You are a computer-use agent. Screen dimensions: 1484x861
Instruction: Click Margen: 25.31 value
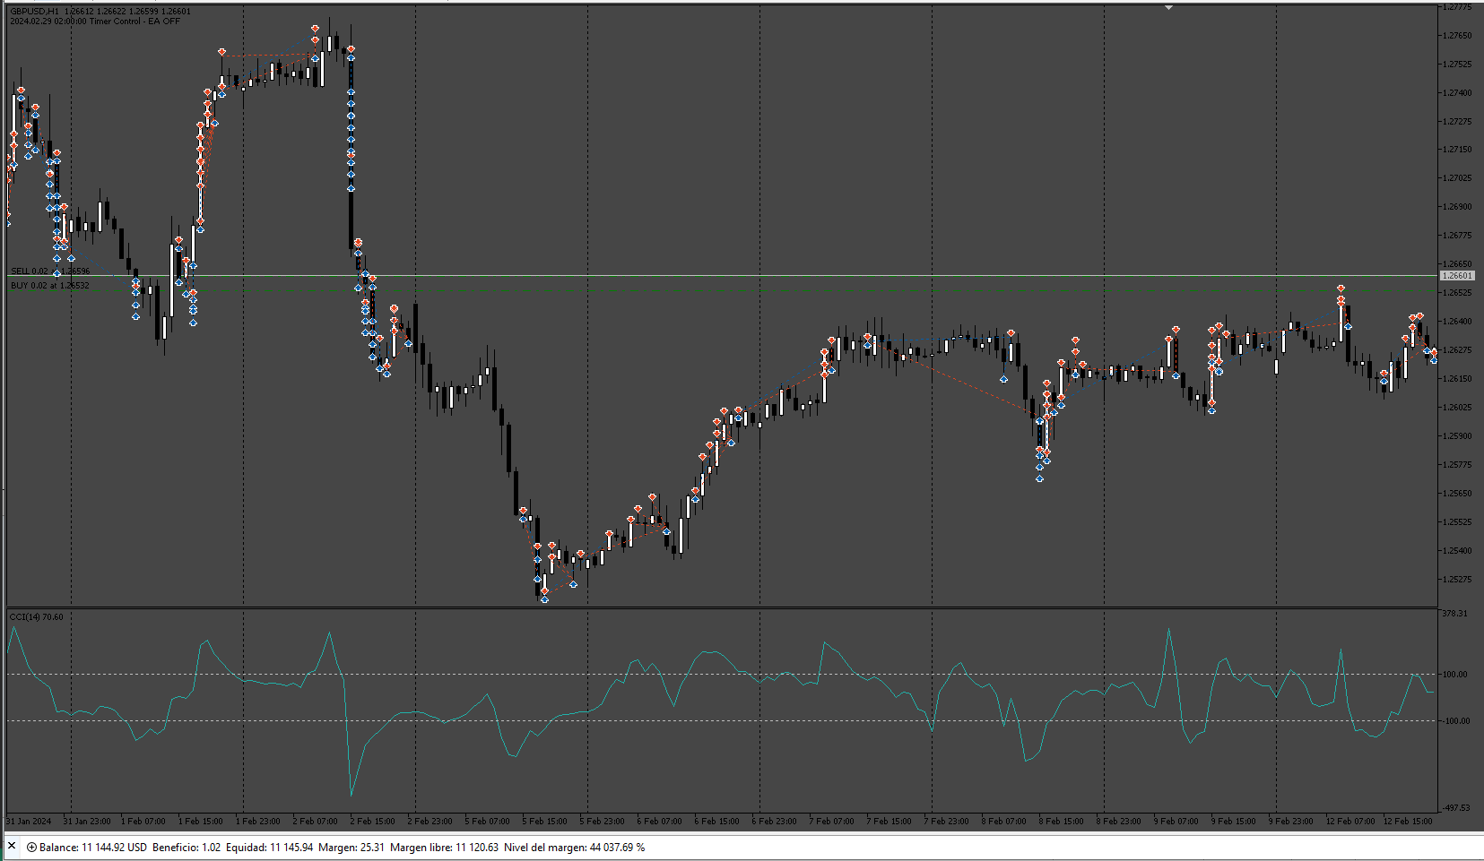pos(351,848)
